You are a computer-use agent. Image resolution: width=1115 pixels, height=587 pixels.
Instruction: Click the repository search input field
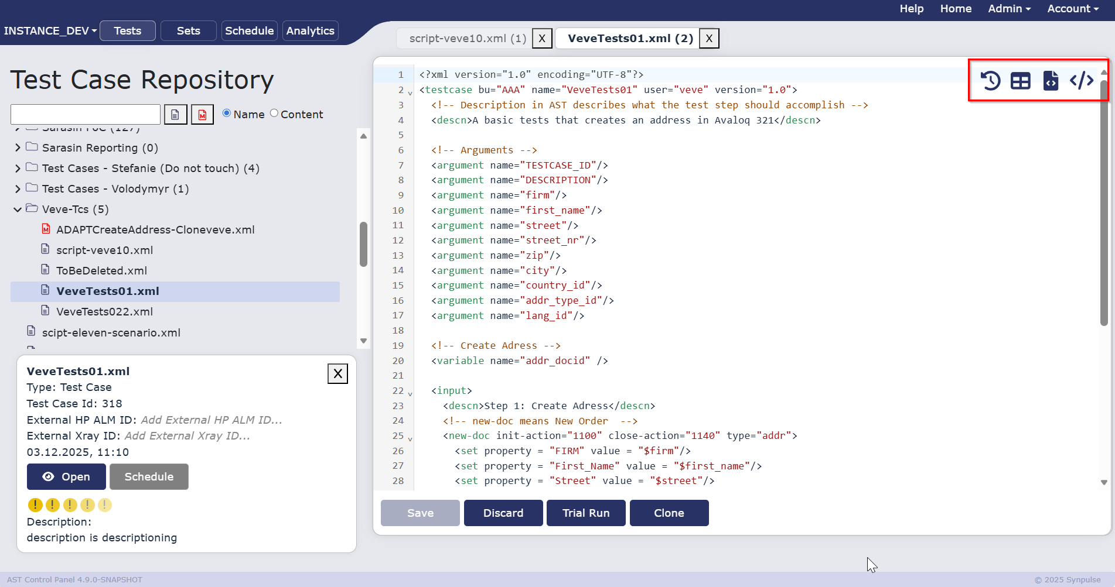point(86,115)
